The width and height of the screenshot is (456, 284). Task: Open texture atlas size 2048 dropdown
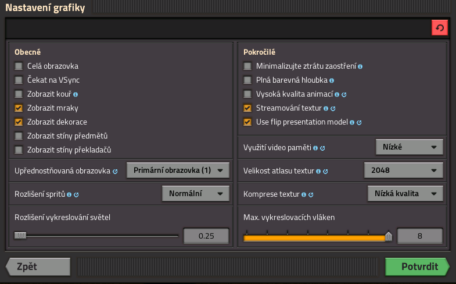point(403,171)
